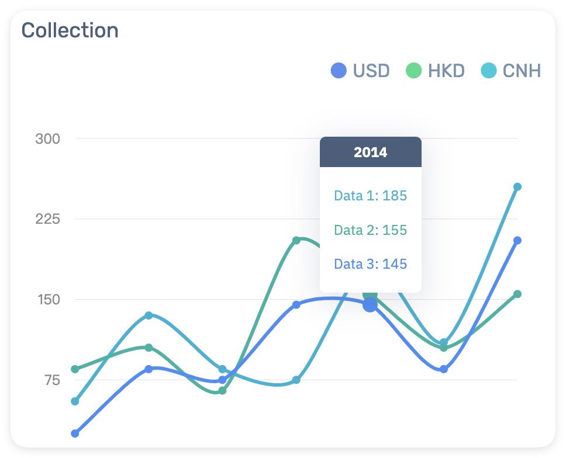The width and height of the screenshot is (566, 458).
Task: Click the 225 y-axis label
Action: [47, 219]
